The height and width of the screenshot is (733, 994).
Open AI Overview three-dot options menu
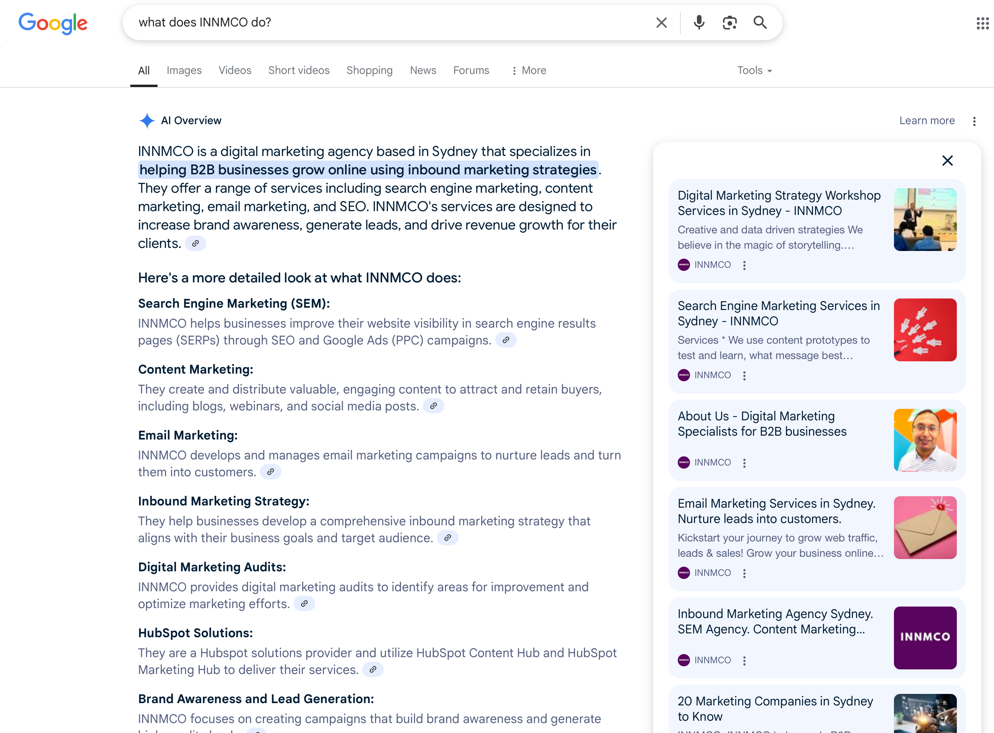pyautogui.click(x=974, y=121)
